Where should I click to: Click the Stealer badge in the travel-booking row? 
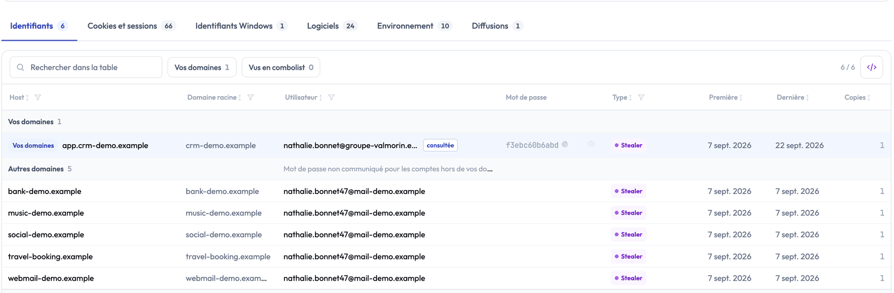click(x=629, y=257)
